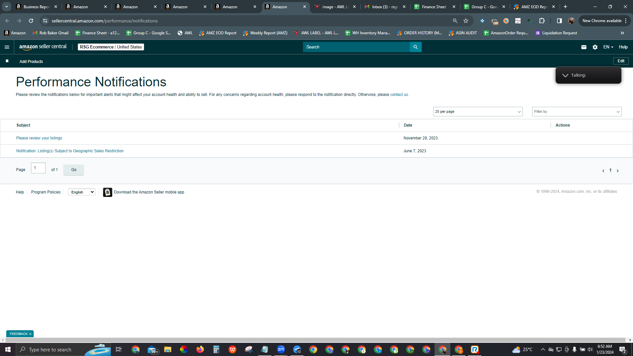
Task: Open the Liquidation Request bookmark
Action: 556,33
